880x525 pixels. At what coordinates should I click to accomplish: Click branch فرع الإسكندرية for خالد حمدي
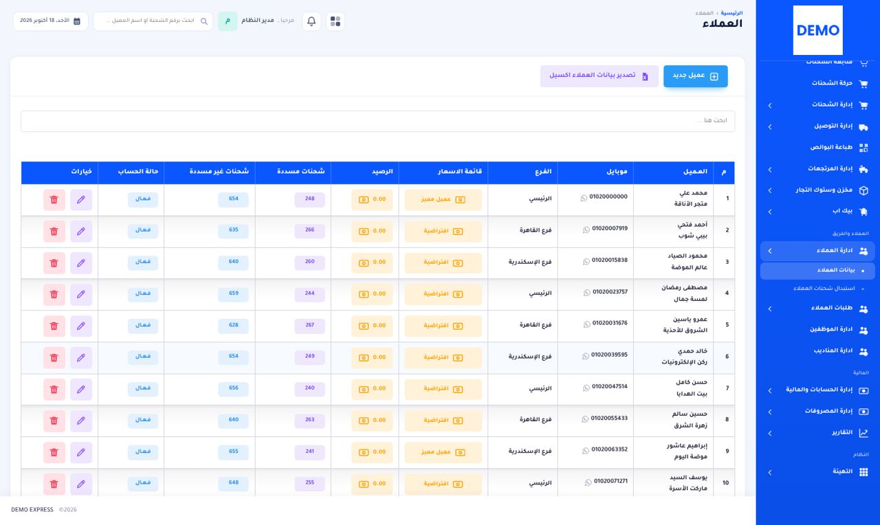coord(530,357)
